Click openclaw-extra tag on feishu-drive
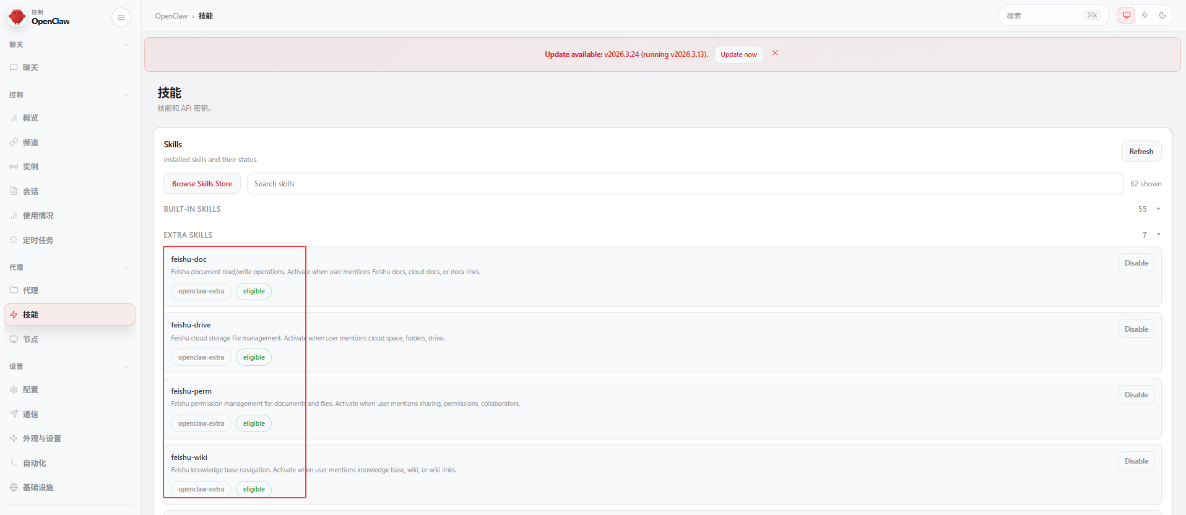The image size is (1186, 515). click(x=201, y=357)
